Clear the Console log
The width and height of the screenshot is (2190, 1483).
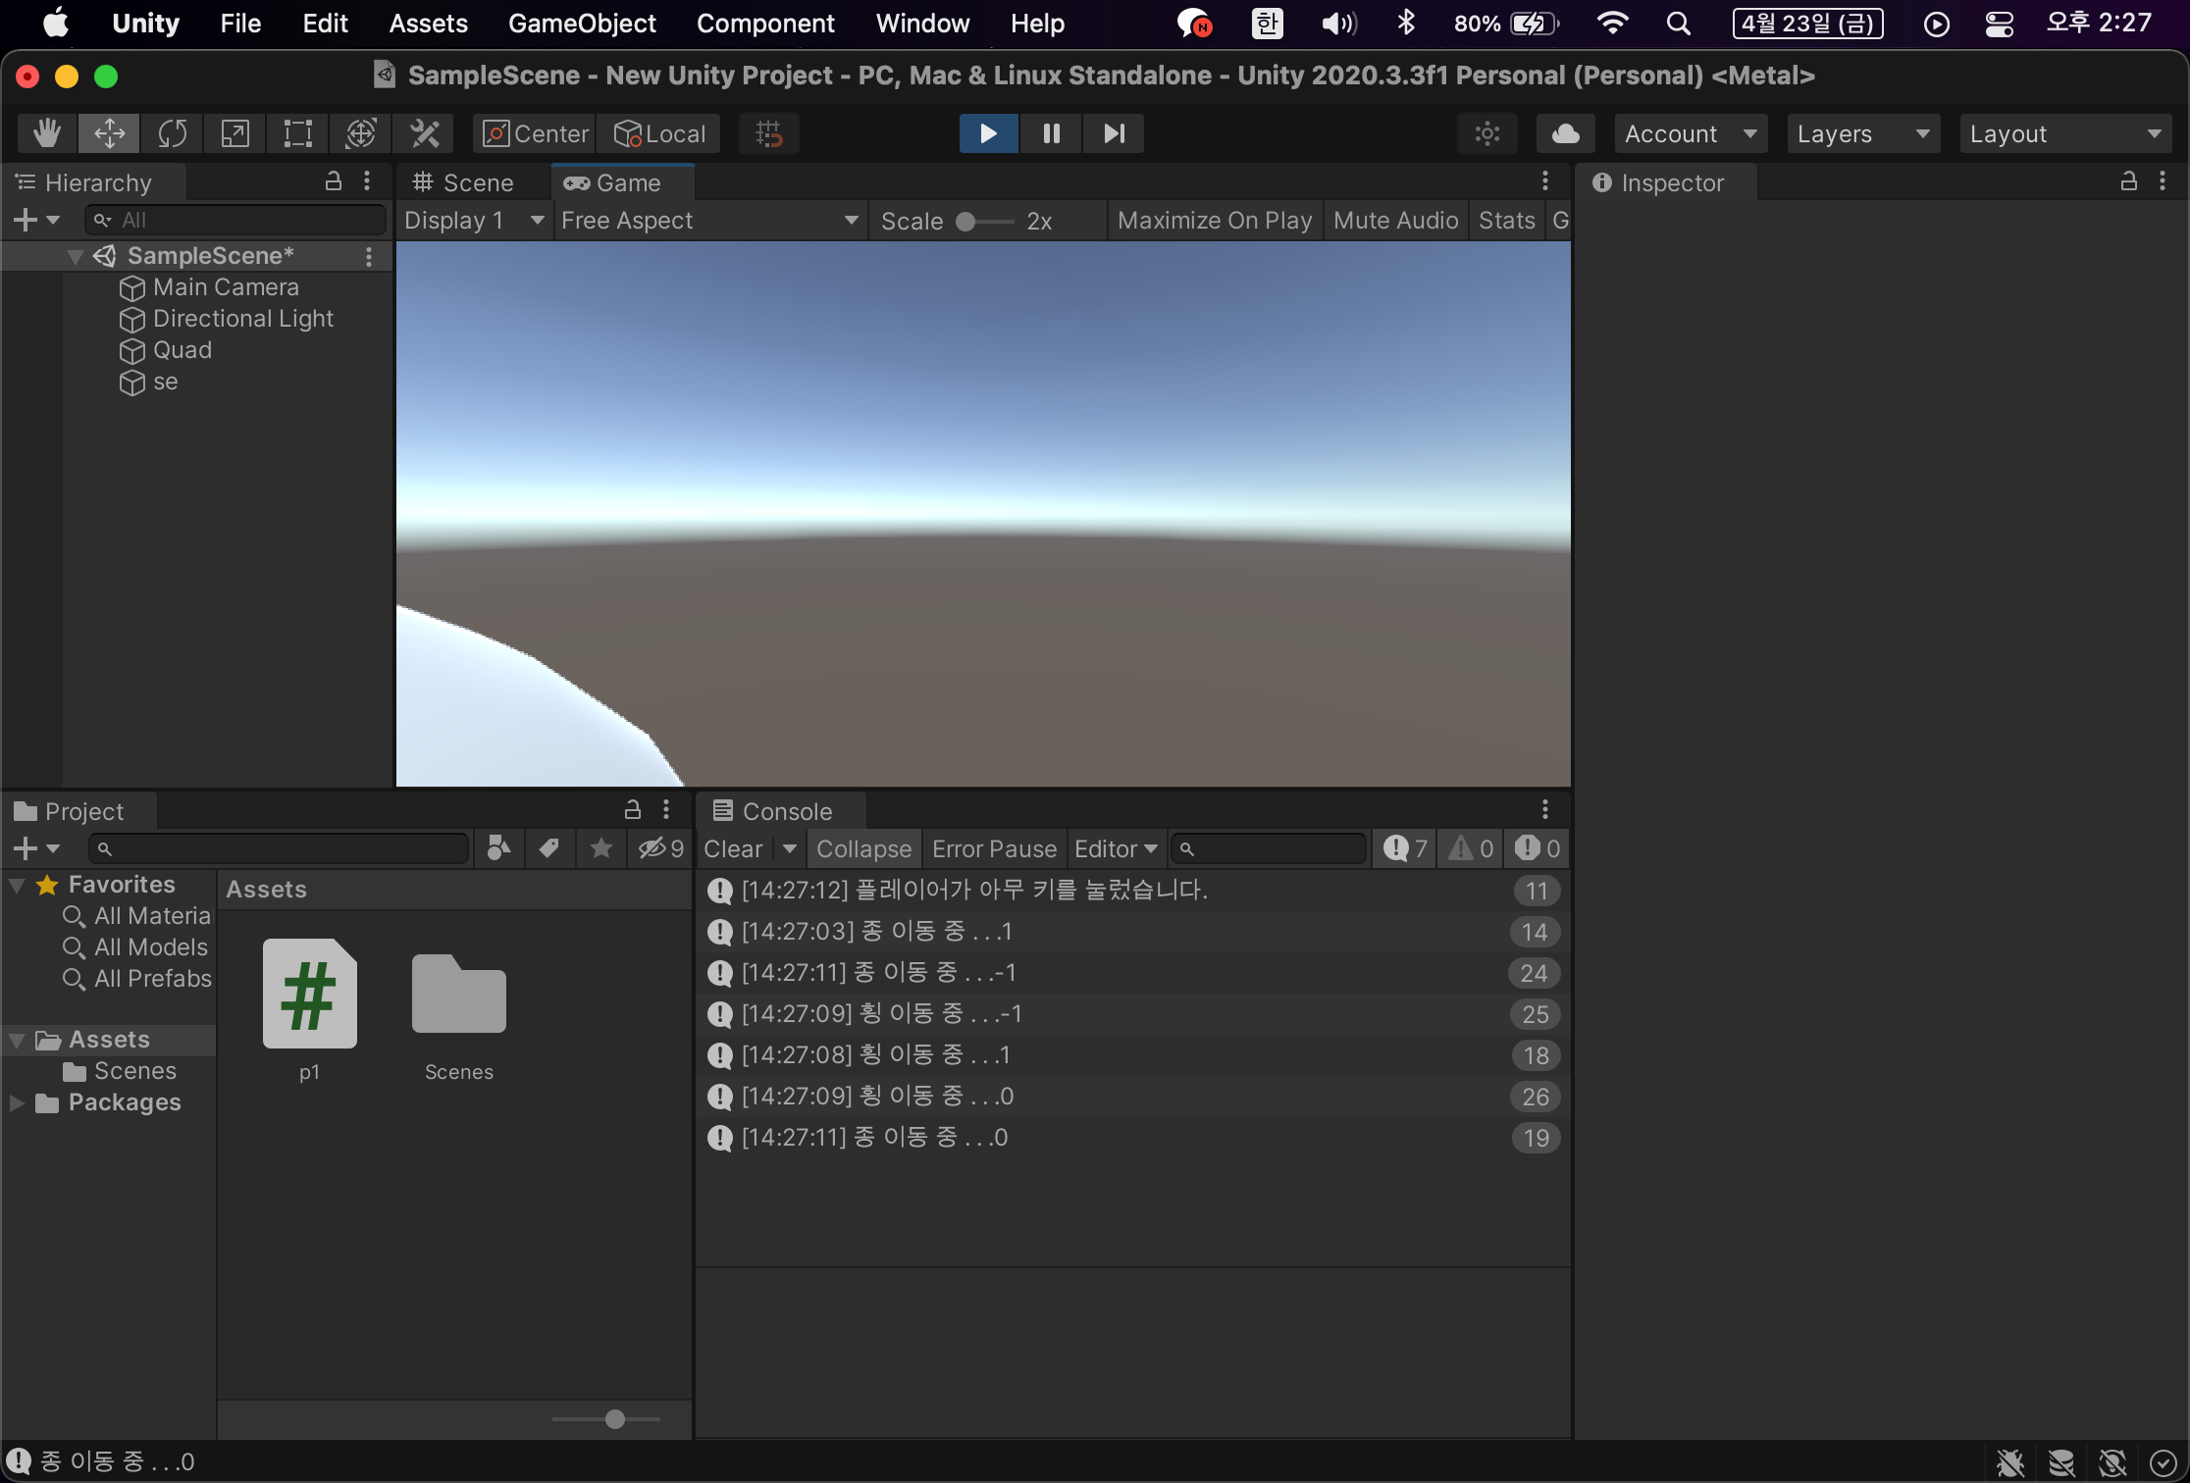733,848
